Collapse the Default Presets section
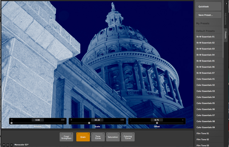Image resolution: width=229 pixels, height=147 pixels. click(205, 31)
